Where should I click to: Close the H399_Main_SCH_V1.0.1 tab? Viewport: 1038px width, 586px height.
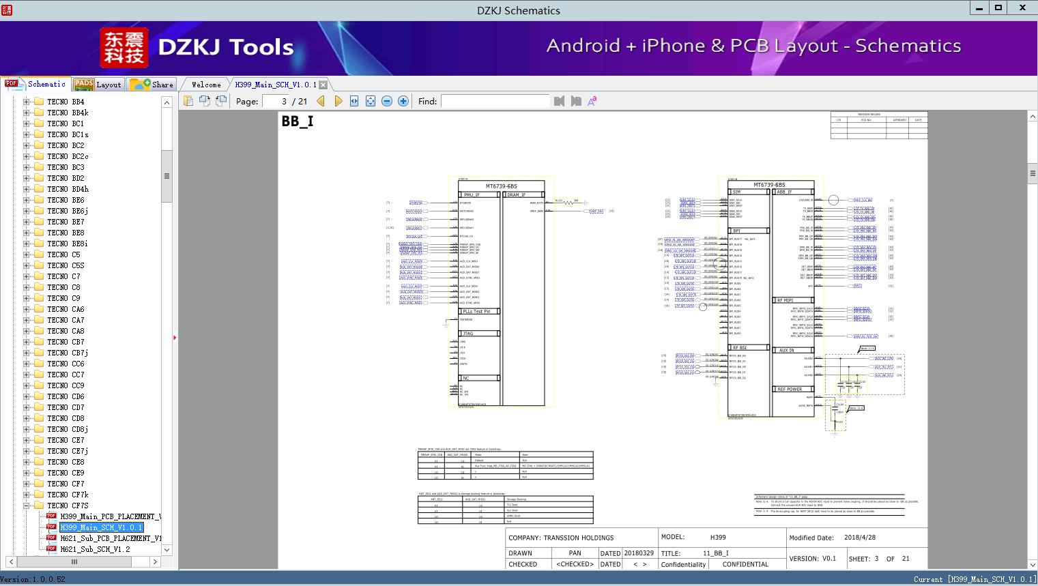click(323, 85)
